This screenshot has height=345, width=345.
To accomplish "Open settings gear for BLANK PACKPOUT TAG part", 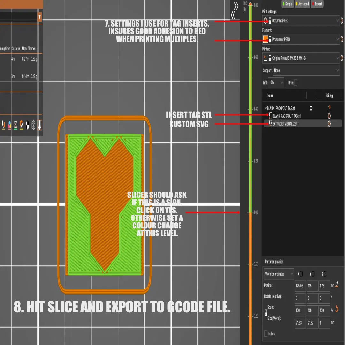I will (329, 116).
